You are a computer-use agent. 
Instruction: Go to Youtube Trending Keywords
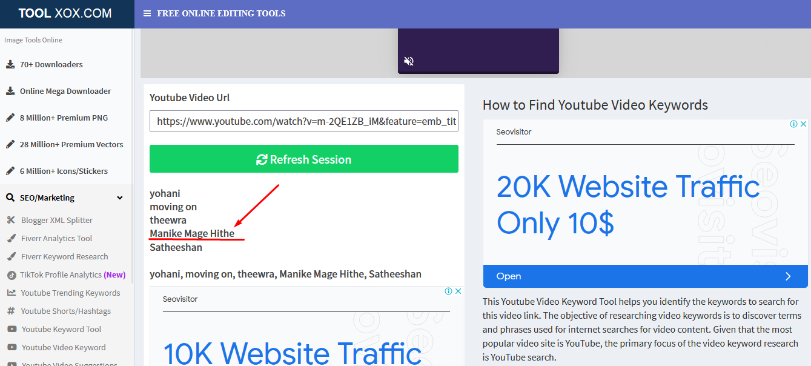click(71, 293)
